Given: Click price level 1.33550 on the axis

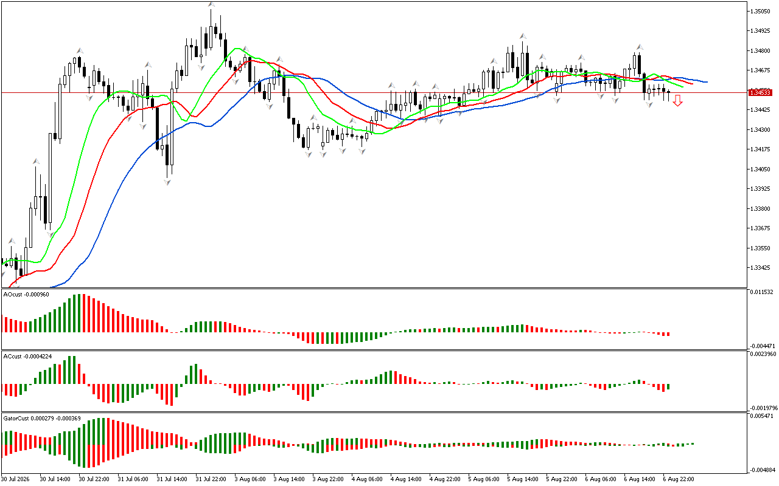Looking at the screenshot, I should 761,248.
